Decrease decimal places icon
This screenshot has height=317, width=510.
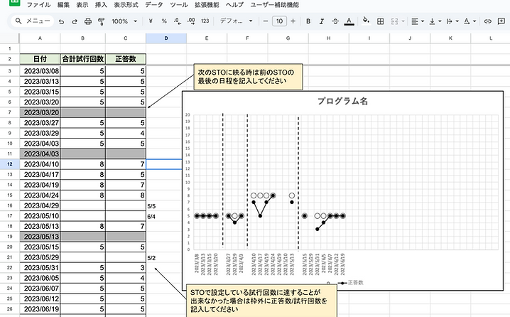[178, 21]
